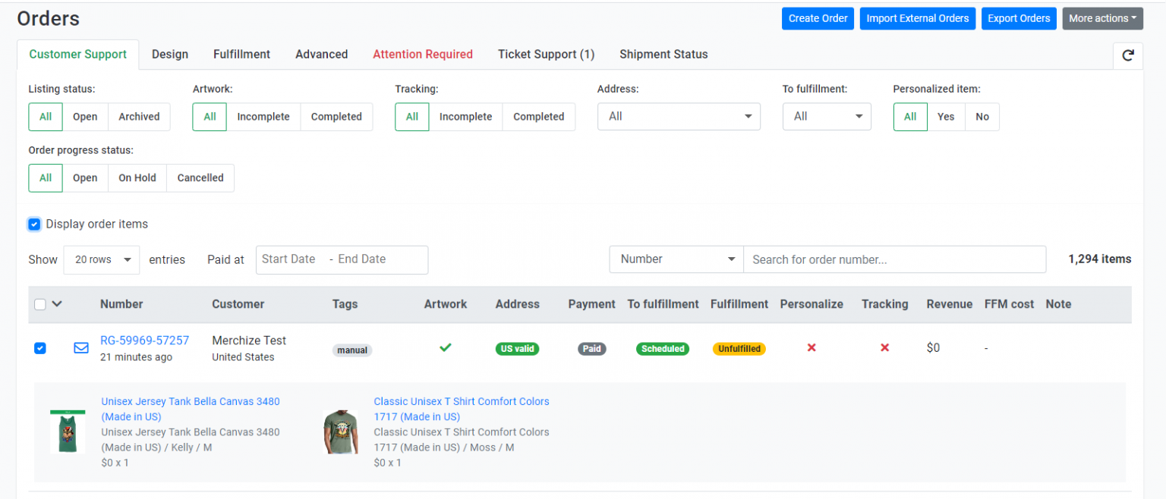
Task: Click the red X under Personalize
Action: (x=811, y=347)
